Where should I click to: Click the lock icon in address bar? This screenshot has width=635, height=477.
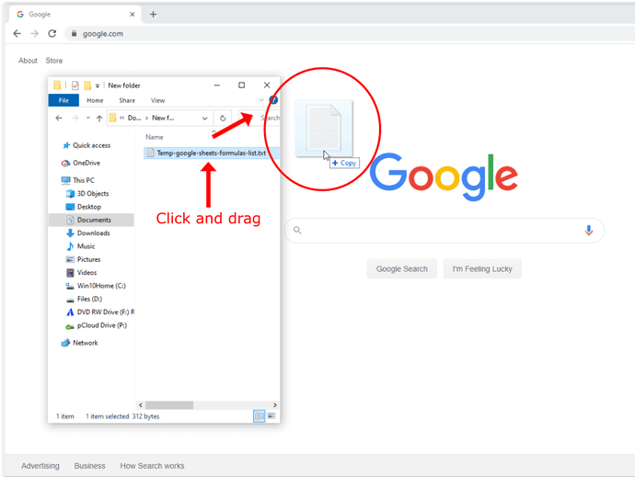(74, 34)
